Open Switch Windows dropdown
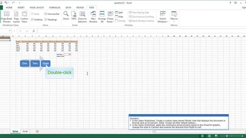This screenshot has width=246, height=138. click(x=163, y=17)
